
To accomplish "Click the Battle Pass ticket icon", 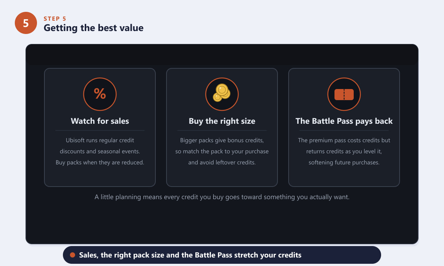I will click(x=344, y=94).
